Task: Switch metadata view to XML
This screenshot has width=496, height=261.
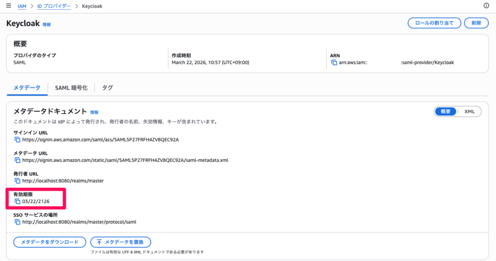Action: (469, 111)
